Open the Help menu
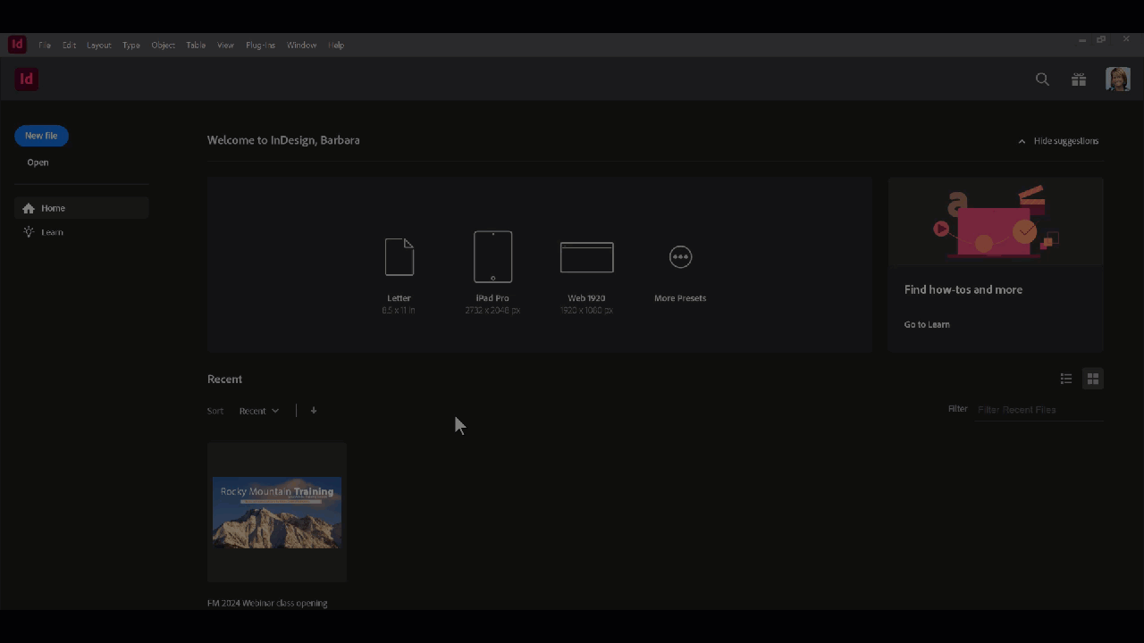The height and width of the screenshot is (643, 1144). point(336,45)
